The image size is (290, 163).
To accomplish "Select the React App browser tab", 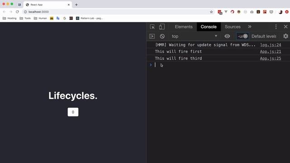I will 48,5.
